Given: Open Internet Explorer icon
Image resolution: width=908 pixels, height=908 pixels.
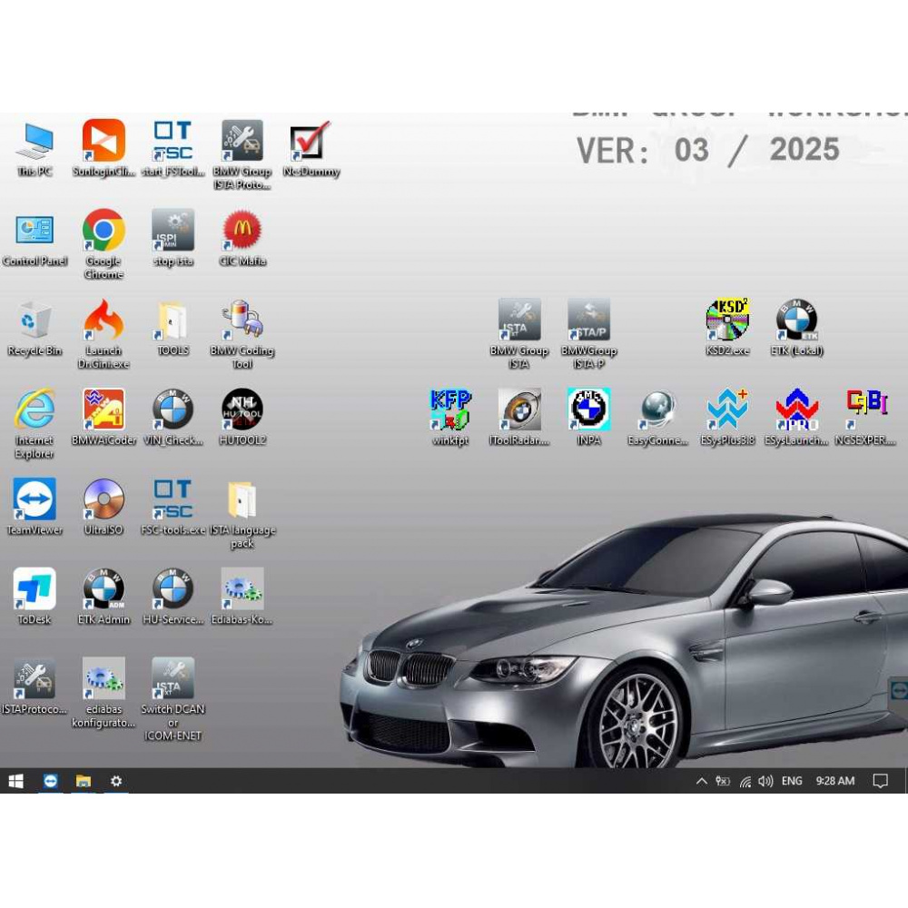Looking at the screenshot, I should click(x=35, y=424).
